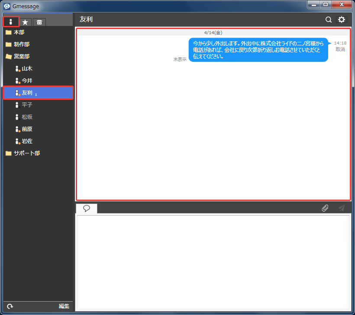Open the third sidebar tab icon
This screenshot has height=315, width=355.
tap(39, 22)
